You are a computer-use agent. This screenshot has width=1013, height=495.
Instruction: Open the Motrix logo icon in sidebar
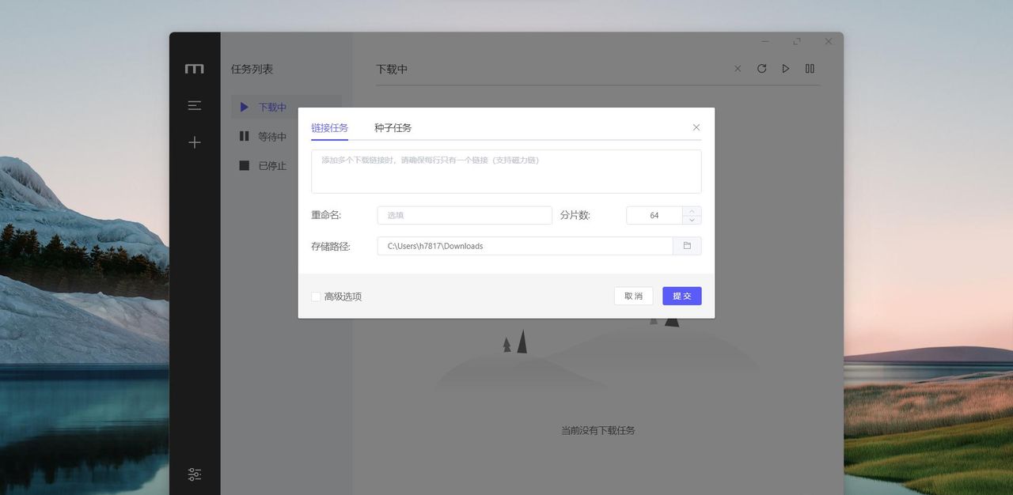pos(194,69)
